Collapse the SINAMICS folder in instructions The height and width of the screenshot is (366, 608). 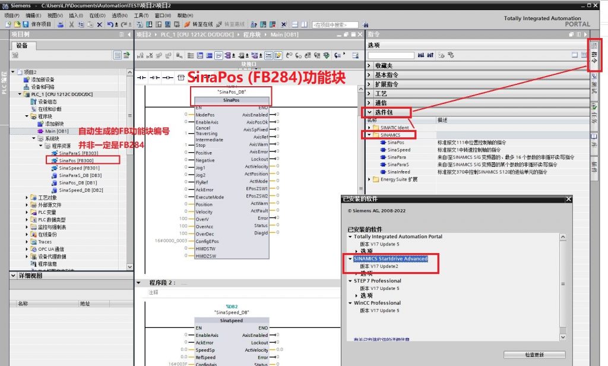point(369,135)
